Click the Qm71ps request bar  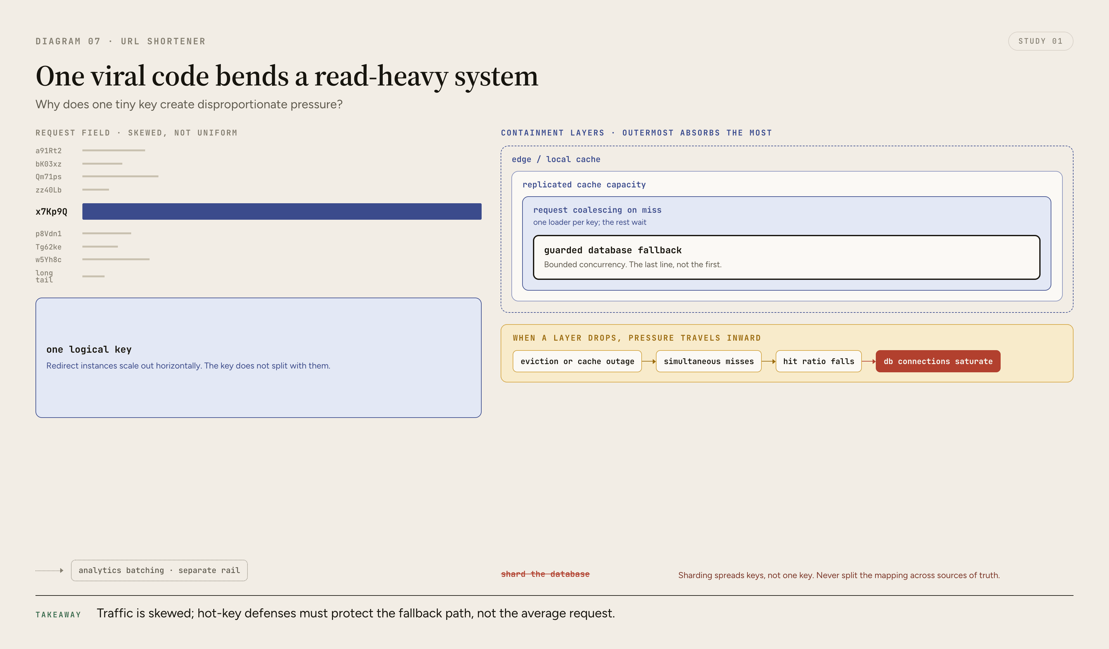[120, 176]
